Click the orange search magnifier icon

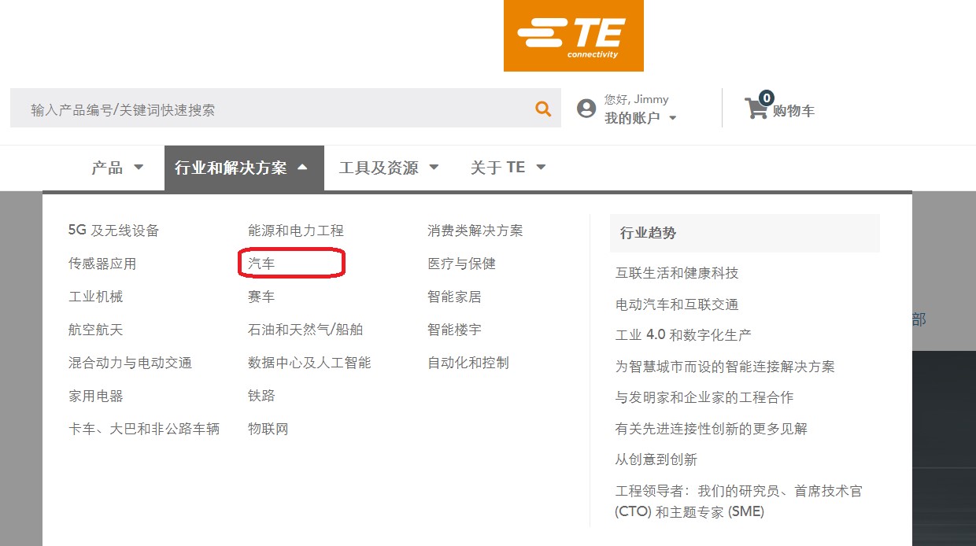(x=543, y=109)
